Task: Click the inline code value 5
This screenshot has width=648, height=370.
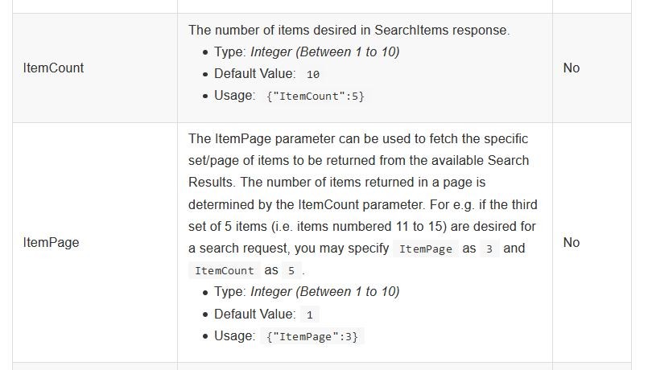Action: coord(291,271)
